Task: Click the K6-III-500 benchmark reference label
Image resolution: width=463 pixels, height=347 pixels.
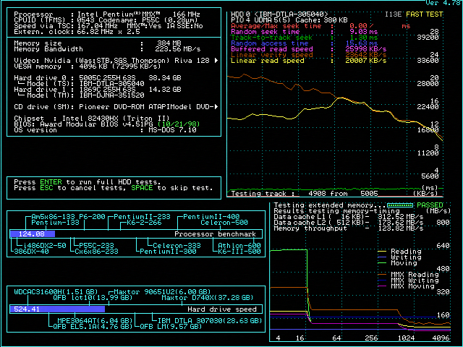Action: pos(239,252)
